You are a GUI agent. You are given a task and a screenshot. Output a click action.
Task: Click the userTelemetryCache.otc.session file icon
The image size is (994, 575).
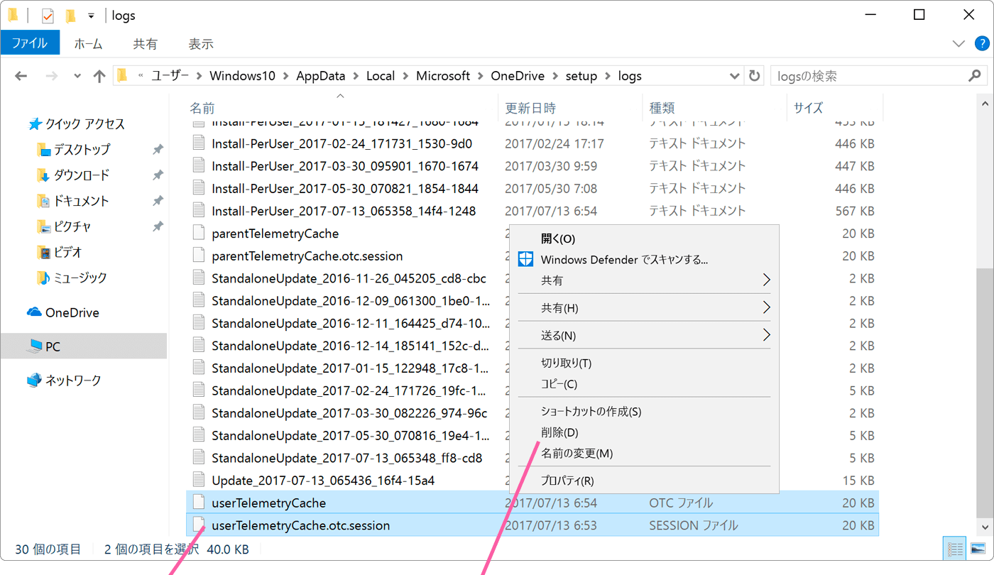tap(199, 525)
